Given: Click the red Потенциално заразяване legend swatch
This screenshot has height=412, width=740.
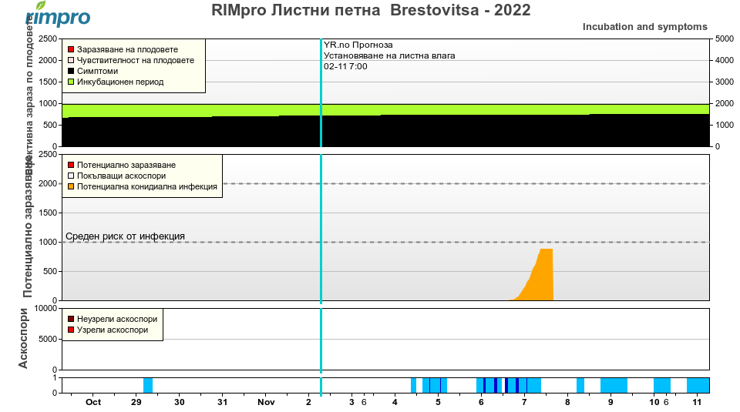Looking at the screenshot, I should tap(71, 165).
